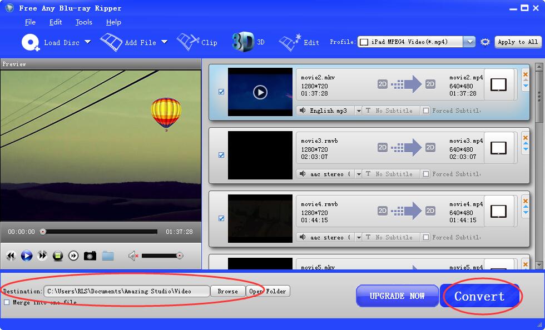The height and width of the screenshot is (330, 545).
Task: Open audio track dropdown for movie4.rmvb
Action: 358,237
